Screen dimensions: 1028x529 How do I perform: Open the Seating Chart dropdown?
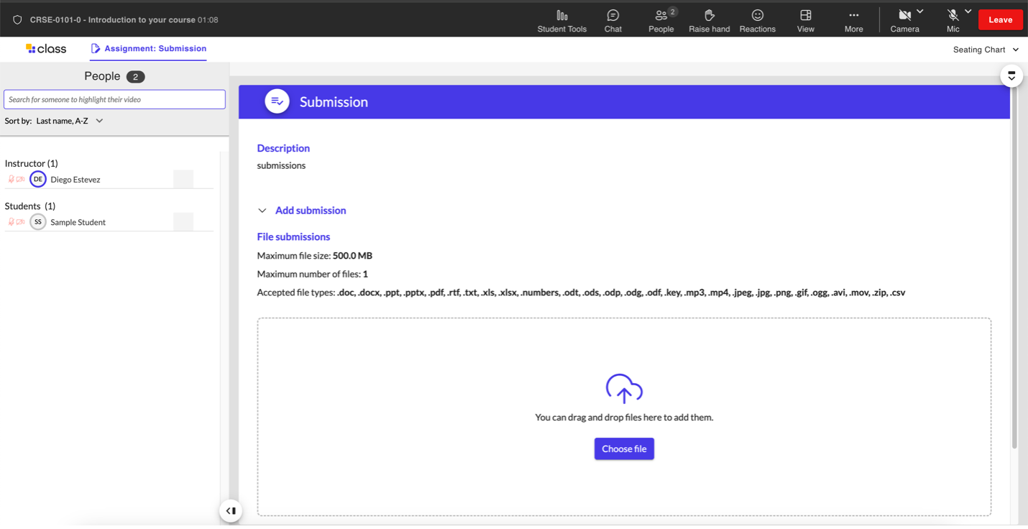tap(986, 50)
